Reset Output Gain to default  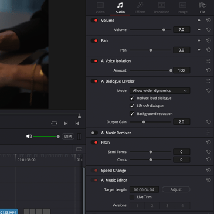click(209, 122)
